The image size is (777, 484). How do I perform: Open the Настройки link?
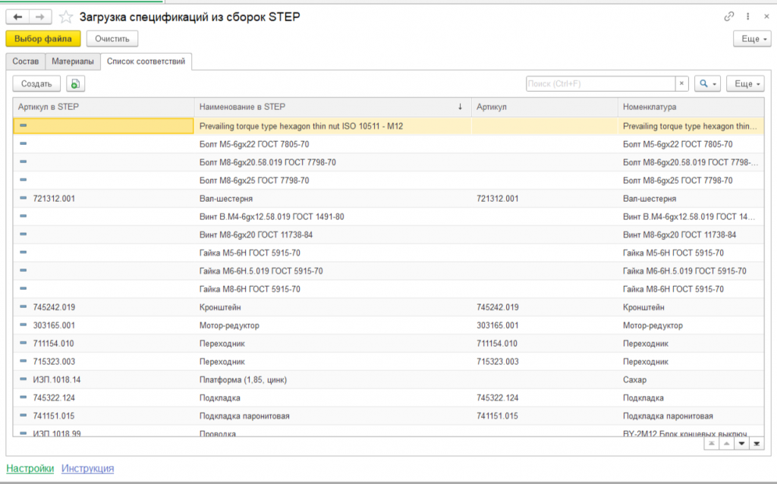30,468
